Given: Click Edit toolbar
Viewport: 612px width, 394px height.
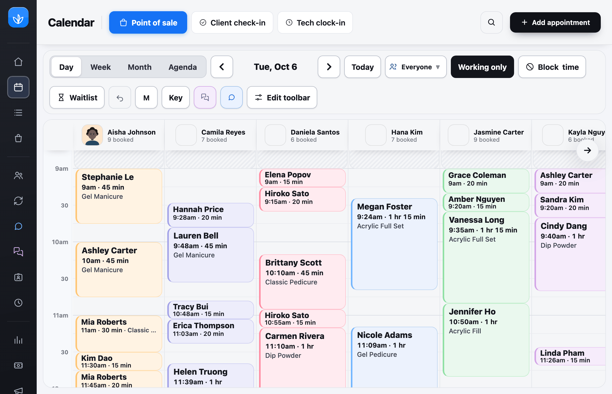Looking at the screenshot, I should coord(282,97).
